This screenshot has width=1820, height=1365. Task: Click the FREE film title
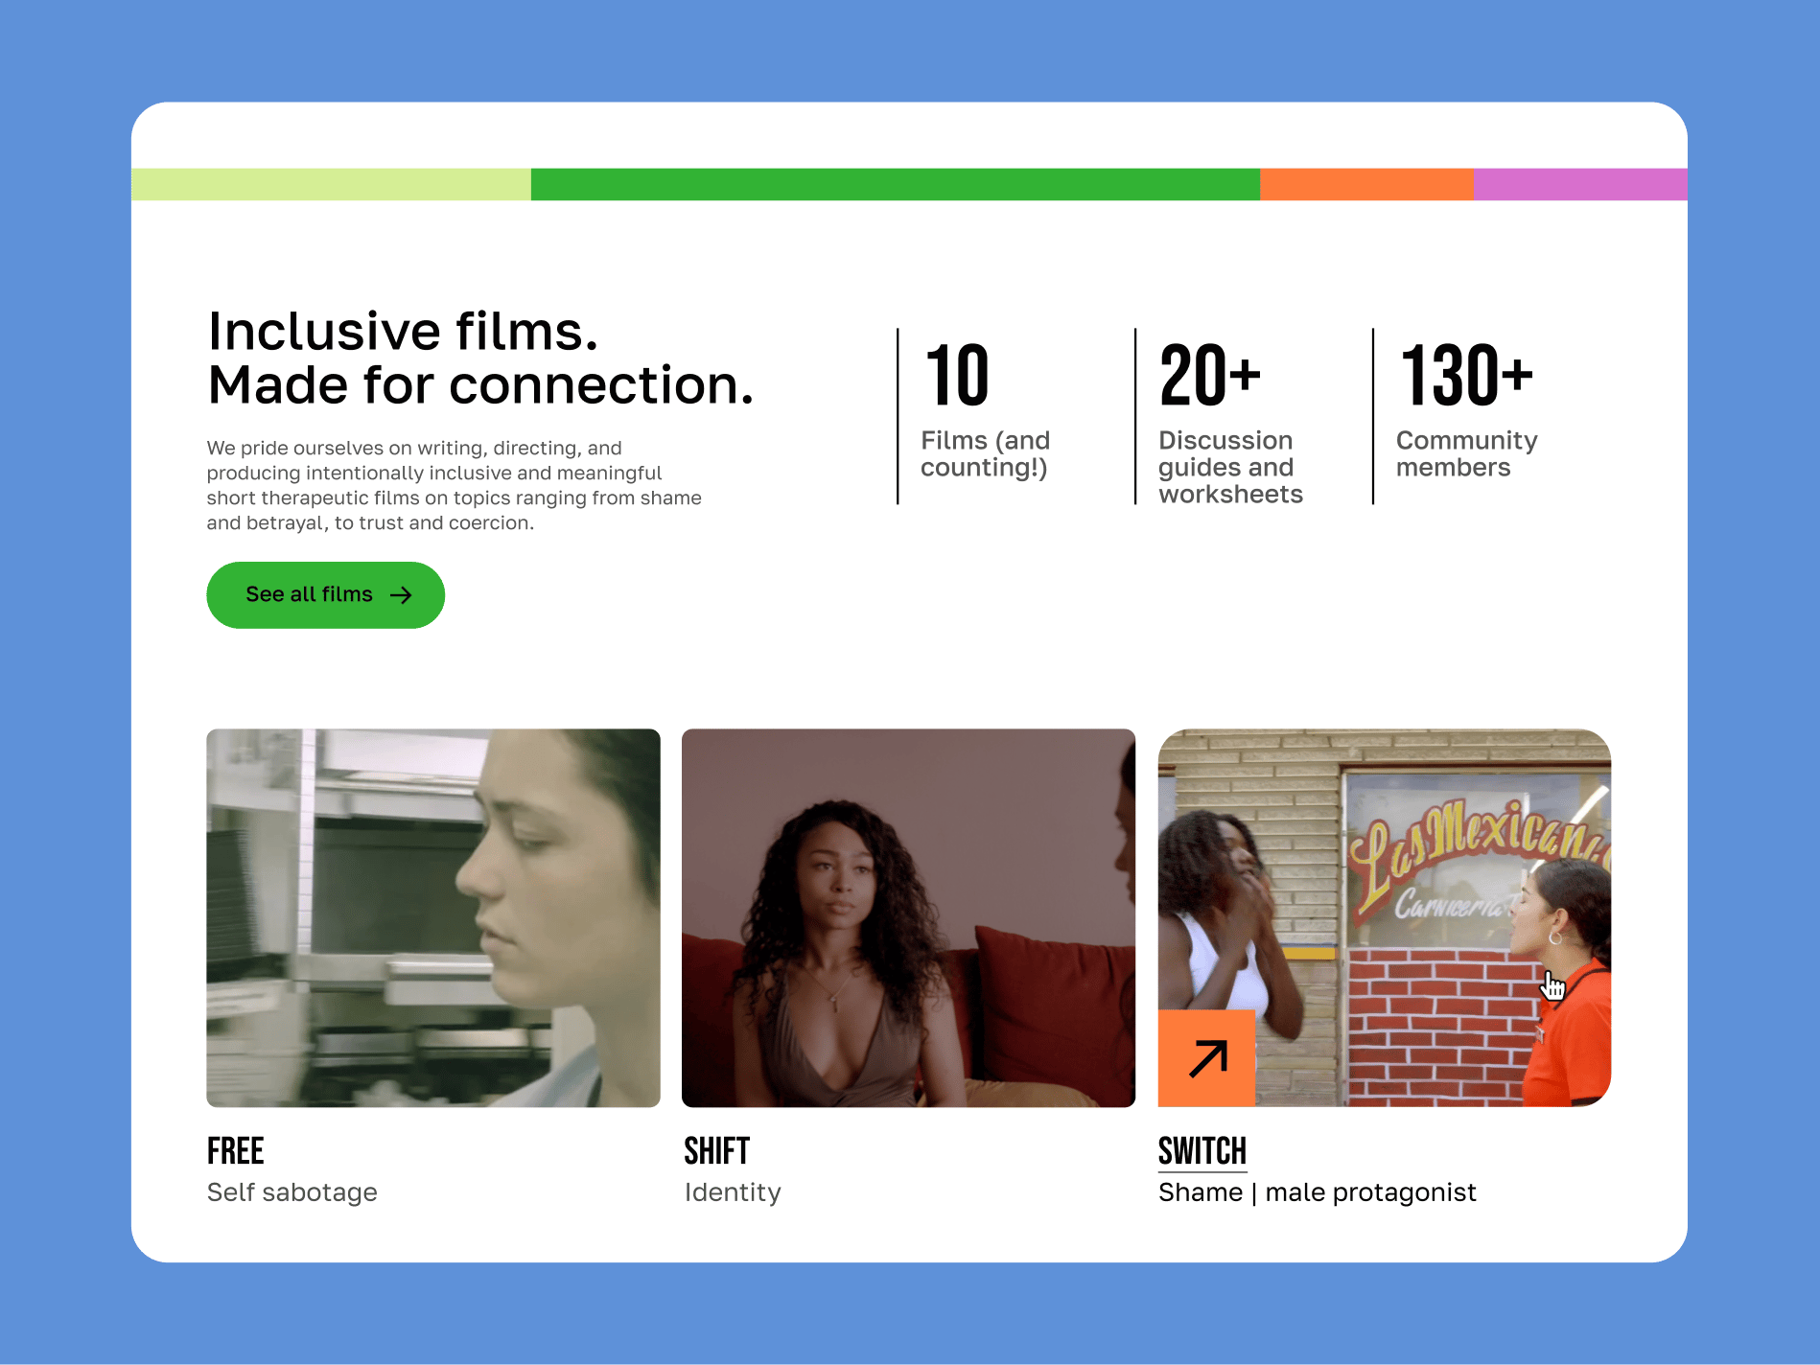click(236, 1151)
